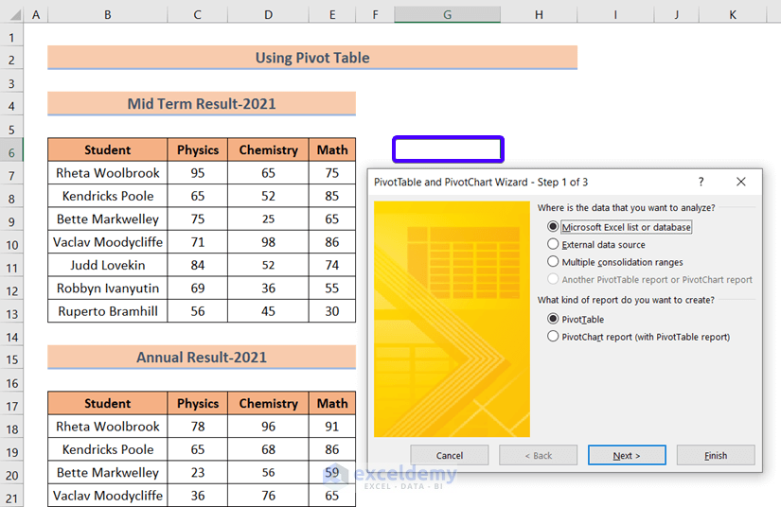
Task: Choose PivotTable report type
Action: (x=554, y=320)
